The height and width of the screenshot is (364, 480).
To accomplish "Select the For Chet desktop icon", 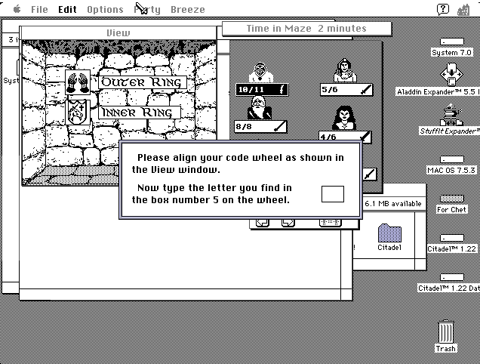I will click(x=452, y=199).
